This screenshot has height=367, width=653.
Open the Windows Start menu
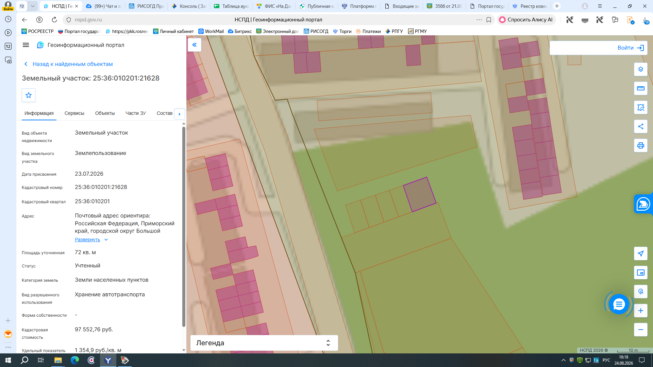pyautogui.click(x=8, y=360)
